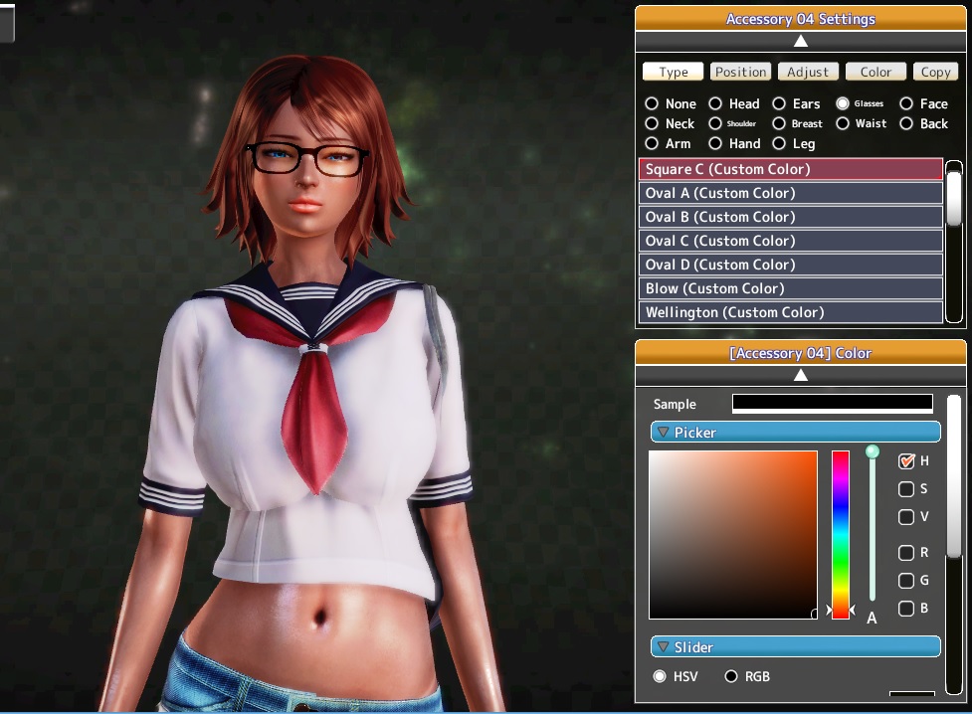Click the alpha slider handle
The width and height of the screenshot is (972, 714).
point(873,452)
